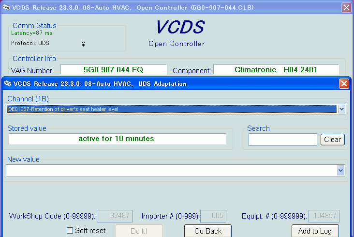
Task: Click the Importer number field showing 005
Action: point(213,216)
